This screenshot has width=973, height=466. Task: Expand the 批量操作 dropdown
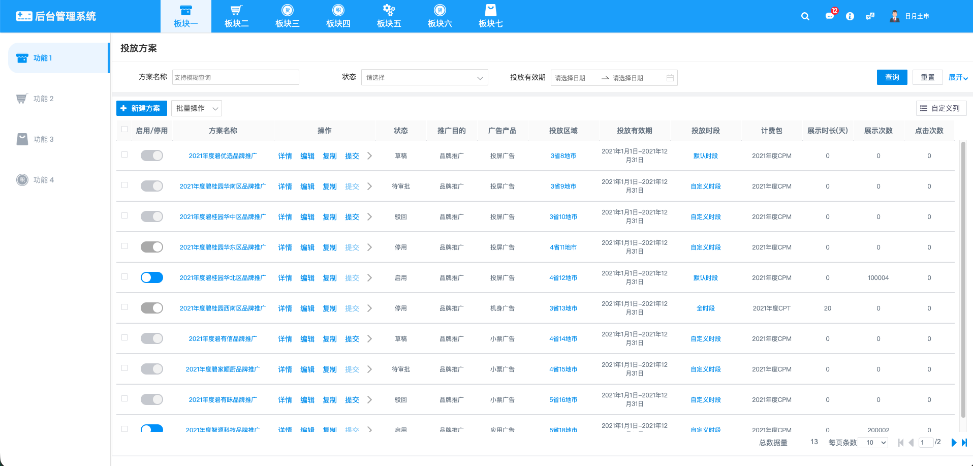click(x=197, y=108)
